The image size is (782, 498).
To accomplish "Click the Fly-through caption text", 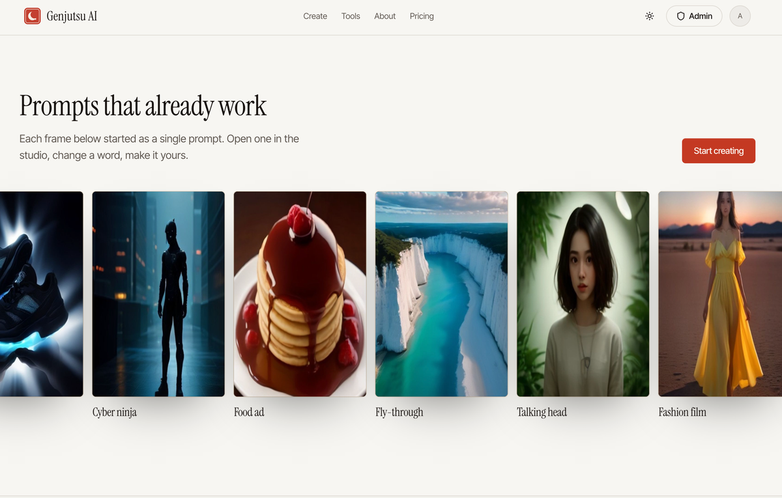I will [x=399, y=412].
